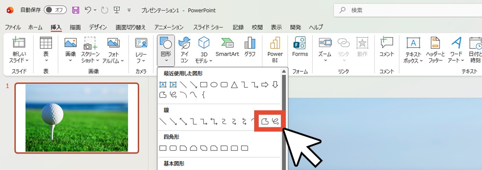This screenshot has height=170, width=482.
Task: Toggle the 自動保存 autosave switch
Action: coord(55,10)
